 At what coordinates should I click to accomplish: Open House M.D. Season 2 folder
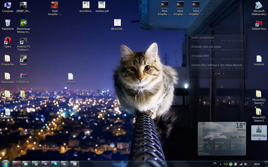point(259,115)
